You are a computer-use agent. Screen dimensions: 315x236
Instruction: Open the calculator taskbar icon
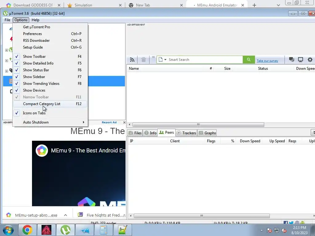[103, 230]
